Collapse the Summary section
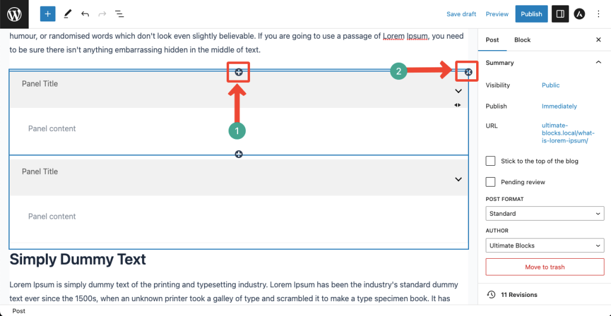 [598, 63]
